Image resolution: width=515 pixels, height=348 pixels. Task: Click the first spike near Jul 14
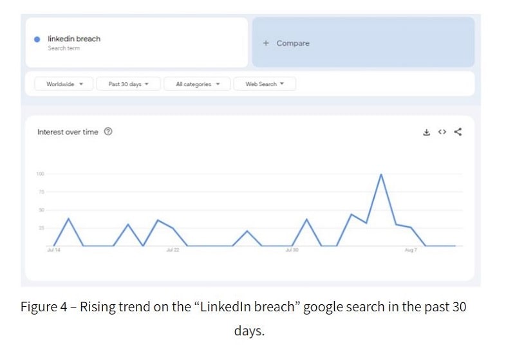[68, 218]
